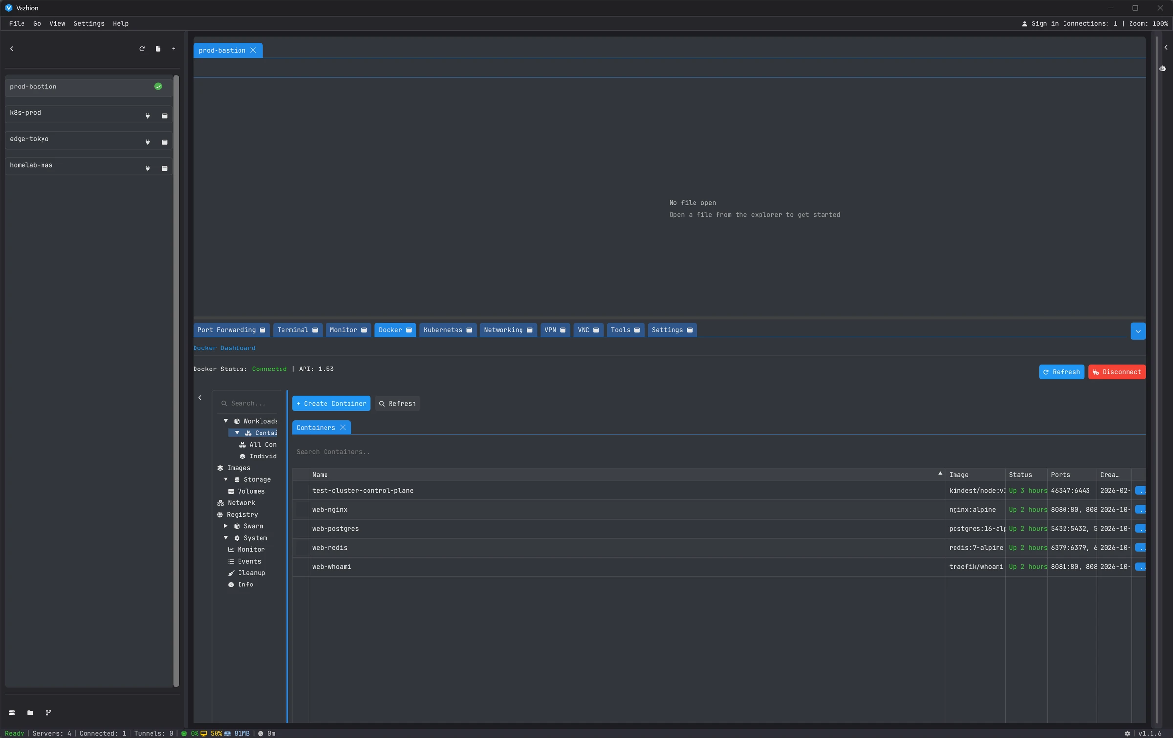
Task: Open actions button for web-nginx row
Action: click(1140, 510)
